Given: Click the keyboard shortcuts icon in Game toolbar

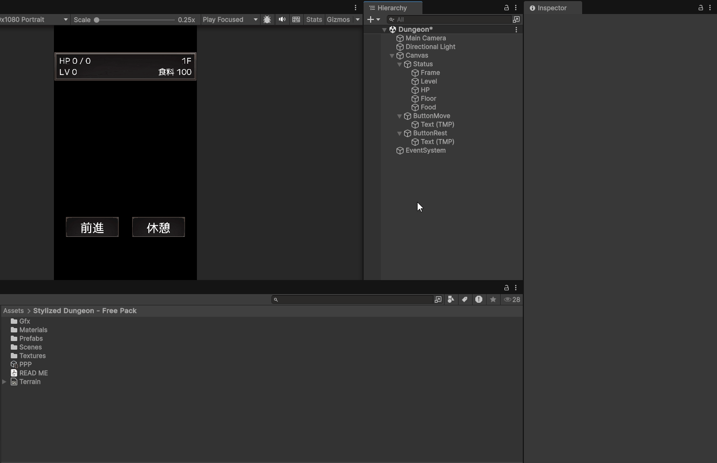Looking at the screenshot, I should click(296, 19).
